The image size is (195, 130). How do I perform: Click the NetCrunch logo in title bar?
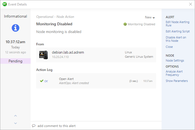tap(5, 4)
